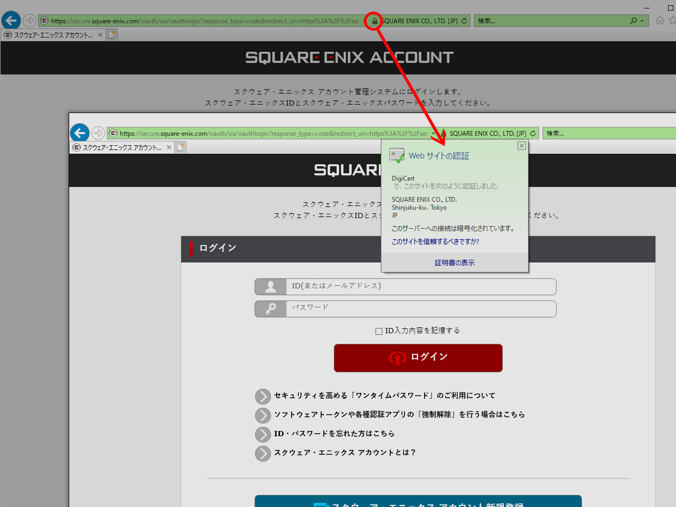Close the inner browser tab with X
Viewport: 676px width, 507px height.
[169, 147]
